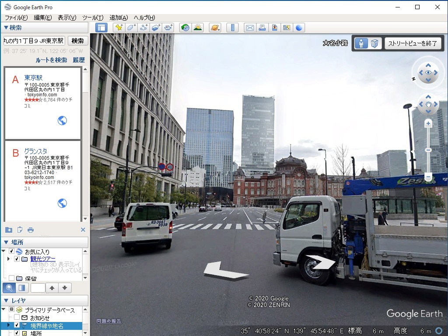Uncheck the 境界線や地名 layer

tap(17, 325)
